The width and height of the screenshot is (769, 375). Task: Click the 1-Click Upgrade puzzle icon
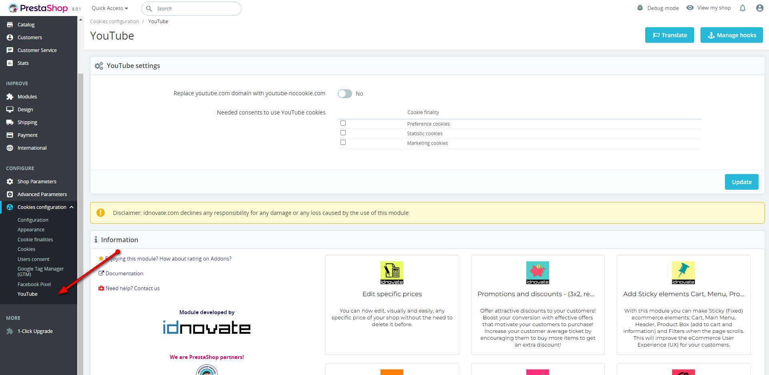(x=10, y=331)
